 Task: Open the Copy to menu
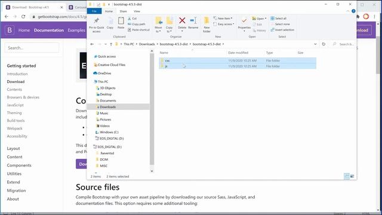[169, 25]
